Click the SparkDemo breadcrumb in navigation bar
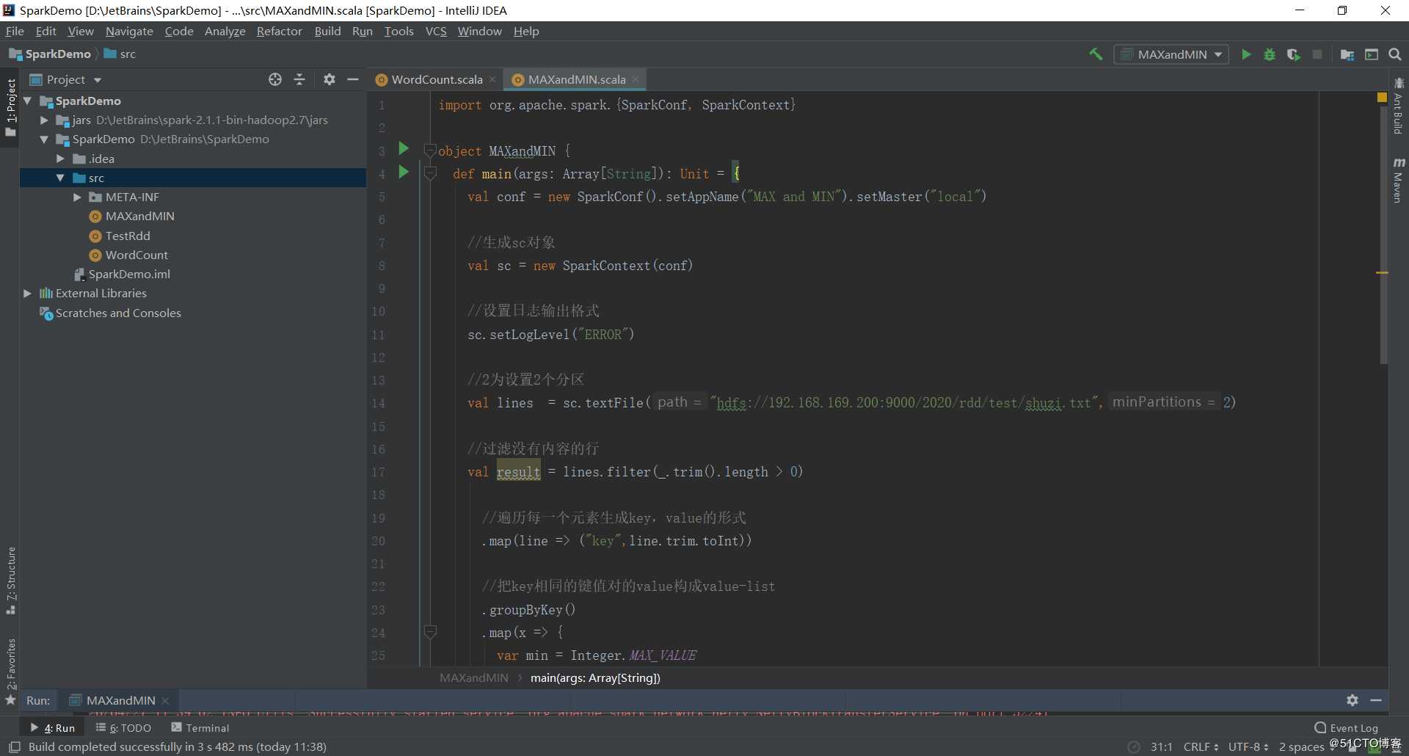Viewport: 1409px width, 756px height. click(50, 54)
